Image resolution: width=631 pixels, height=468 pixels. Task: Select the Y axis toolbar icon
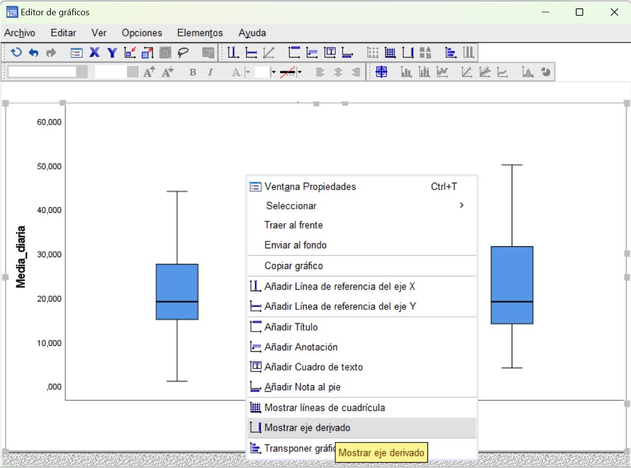(112, 53)
